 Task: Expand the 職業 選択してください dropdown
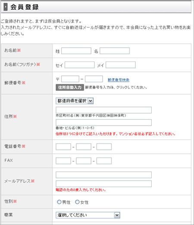pos(88,215)
